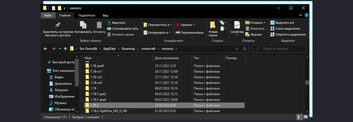Open Customize Quick Access Toolbar arrow in title bar
Image resolution: width=353 pixels, height=122 pixels.
point(65,8)
